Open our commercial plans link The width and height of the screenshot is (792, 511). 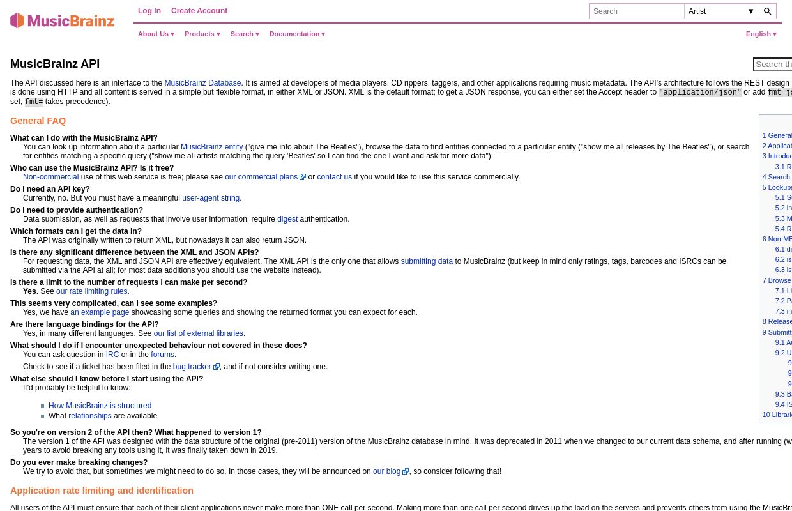pyautogui.click(x=261, y=177)
